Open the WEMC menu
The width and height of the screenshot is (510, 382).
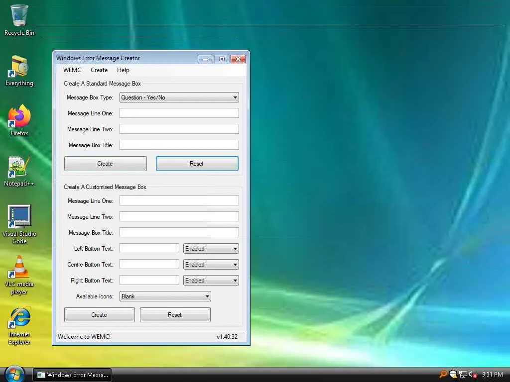(72, 70)
